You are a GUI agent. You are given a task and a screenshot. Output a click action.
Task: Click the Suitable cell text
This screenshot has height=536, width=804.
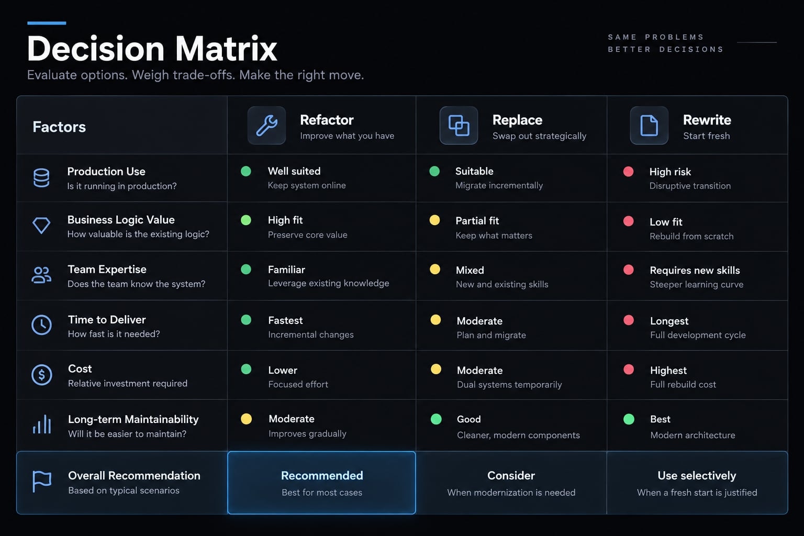click(474, 171)
